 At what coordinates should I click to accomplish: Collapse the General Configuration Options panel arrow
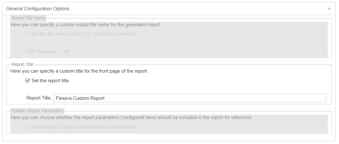pyautogui.click(x=329, y=9)
